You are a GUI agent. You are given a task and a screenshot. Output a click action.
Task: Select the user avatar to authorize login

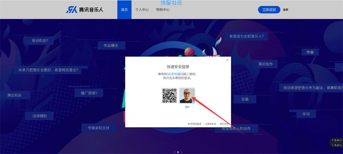[x=187, y=95]
